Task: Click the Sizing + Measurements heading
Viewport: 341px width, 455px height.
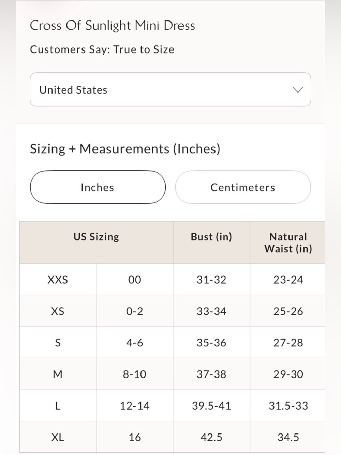Action: coord(125,149)
